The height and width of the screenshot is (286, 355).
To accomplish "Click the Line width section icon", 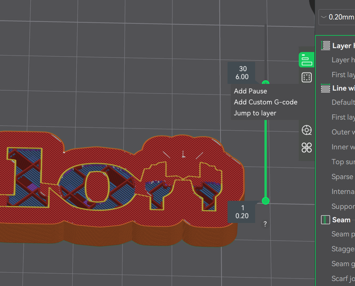I will tap(325, 88).
